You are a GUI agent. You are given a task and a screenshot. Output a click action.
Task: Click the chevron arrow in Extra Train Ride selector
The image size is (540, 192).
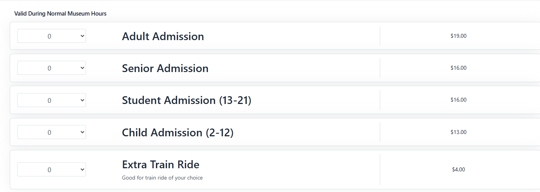tap(82, 169)
